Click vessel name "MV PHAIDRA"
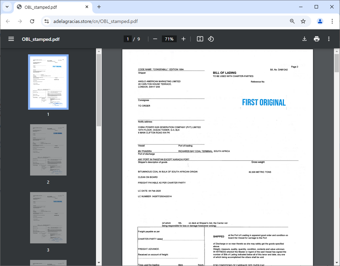This screenshot has height=266, width=340. click(x=145, y=151)
